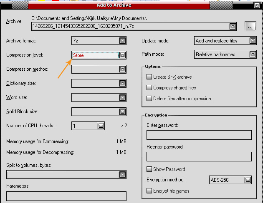Viewport: 263px width, 203px height.
Task: Click the Reenter password field
Action: (x=199, y=156)
